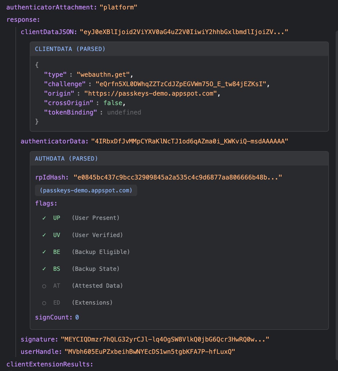Select the ED (Extensions) flag circle

[x=44, y=303]
